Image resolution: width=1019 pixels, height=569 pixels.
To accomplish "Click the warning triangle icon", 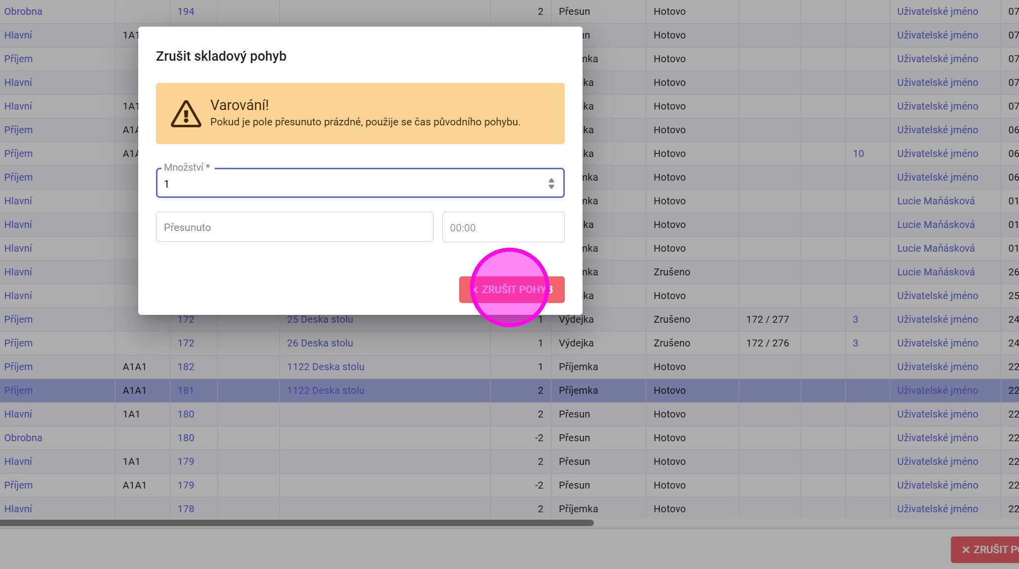I will [186, 114].
